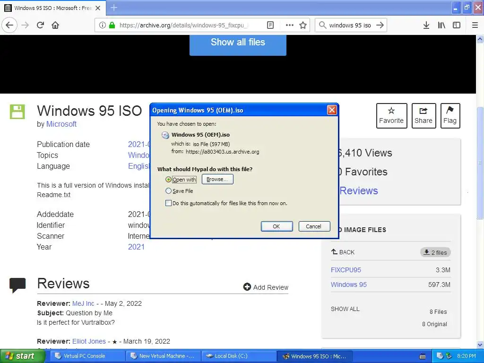Click the scrollbar up arrow
The height and width of the screenshot is (363, 484).
[480, 39]
